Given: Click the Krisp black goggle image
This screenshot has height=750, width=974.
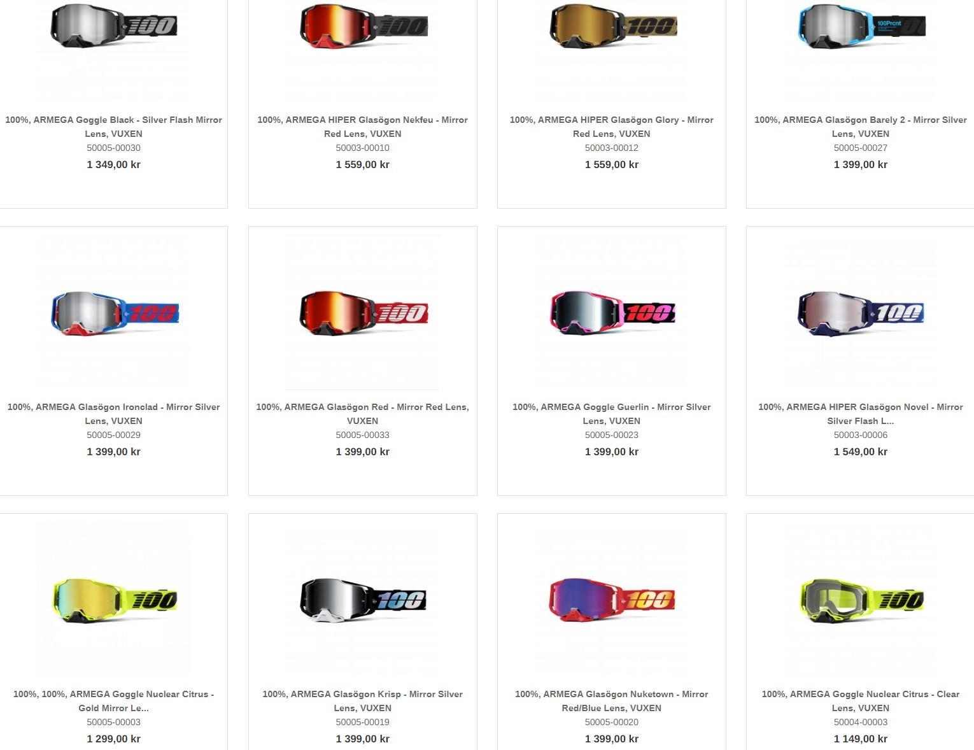Looking at the screenshot, I should point(363,600).
